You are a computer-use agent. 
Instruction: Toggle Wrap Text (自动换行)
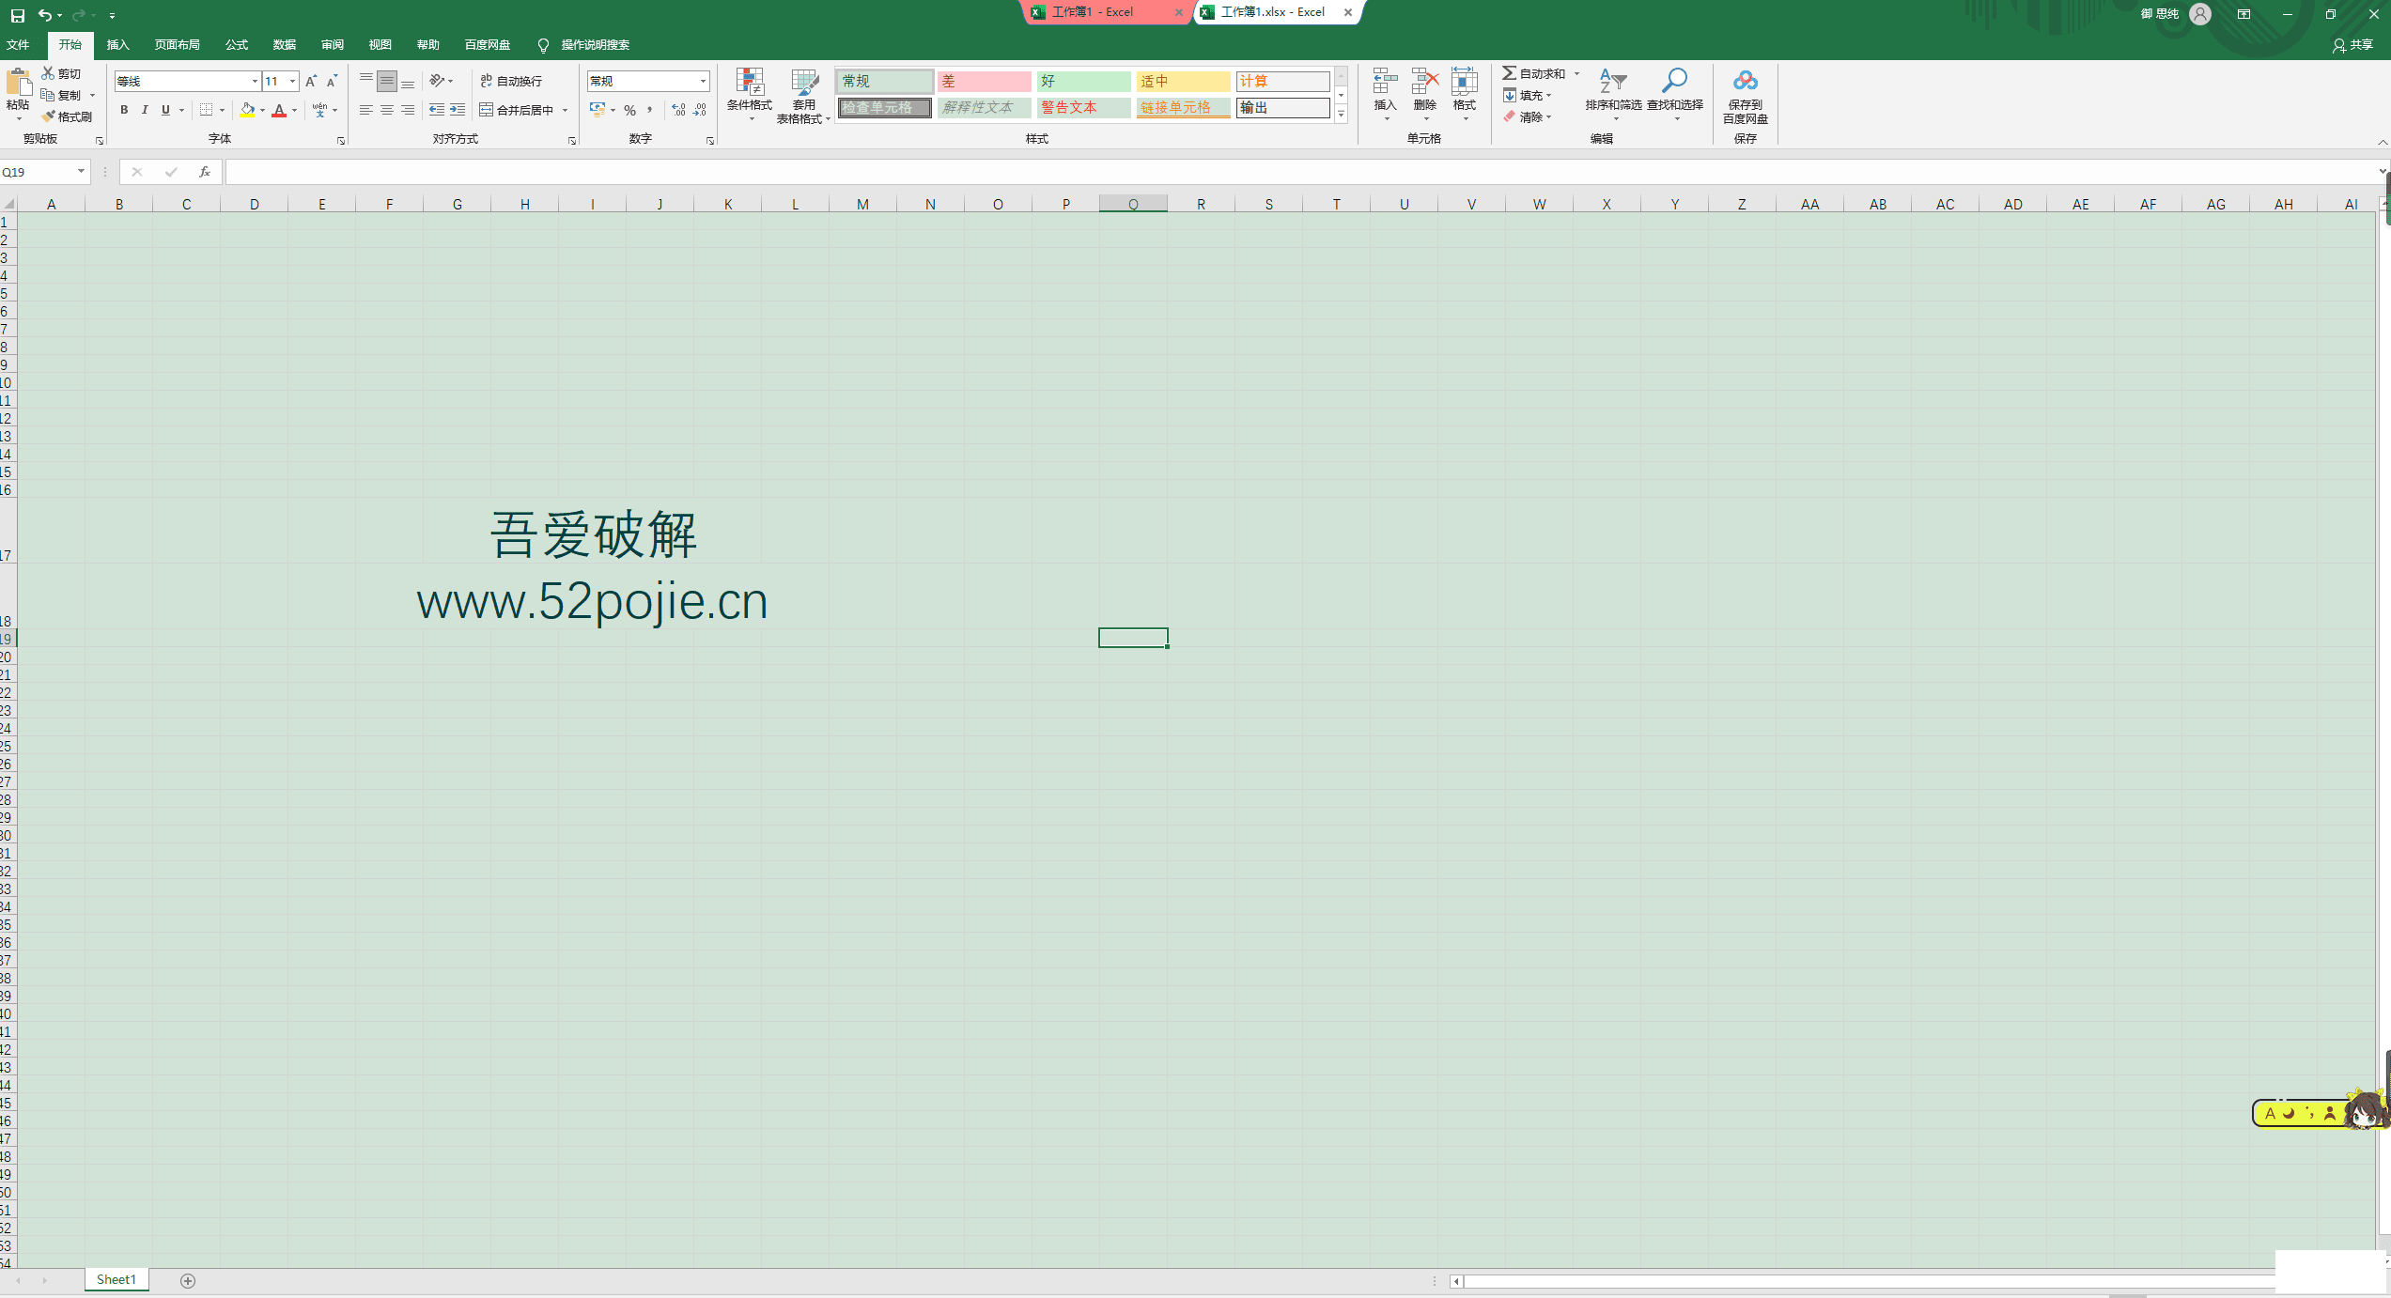pos(511,82)
